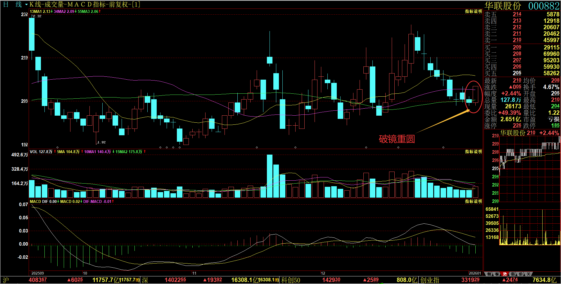Open the 创业指 index in the status bar
The image size is (561, 284).
click(x=429, y=280)
